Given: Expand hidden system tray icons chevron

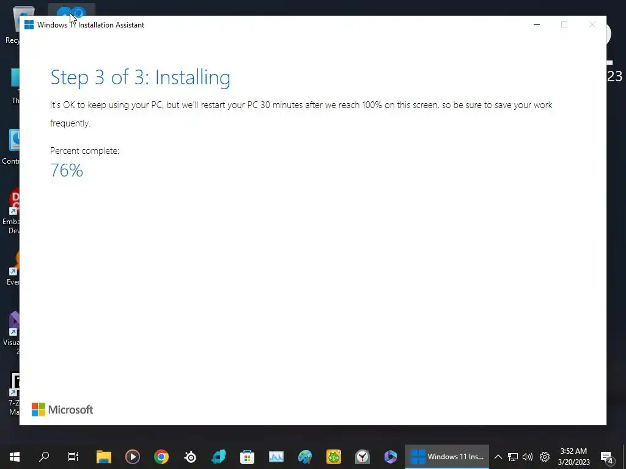Looking at the screenshot, I should pyautogui.click(x=498, y=457).
